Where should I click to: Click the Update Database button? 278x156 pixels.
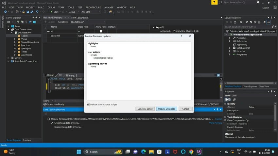click(166, 109)
